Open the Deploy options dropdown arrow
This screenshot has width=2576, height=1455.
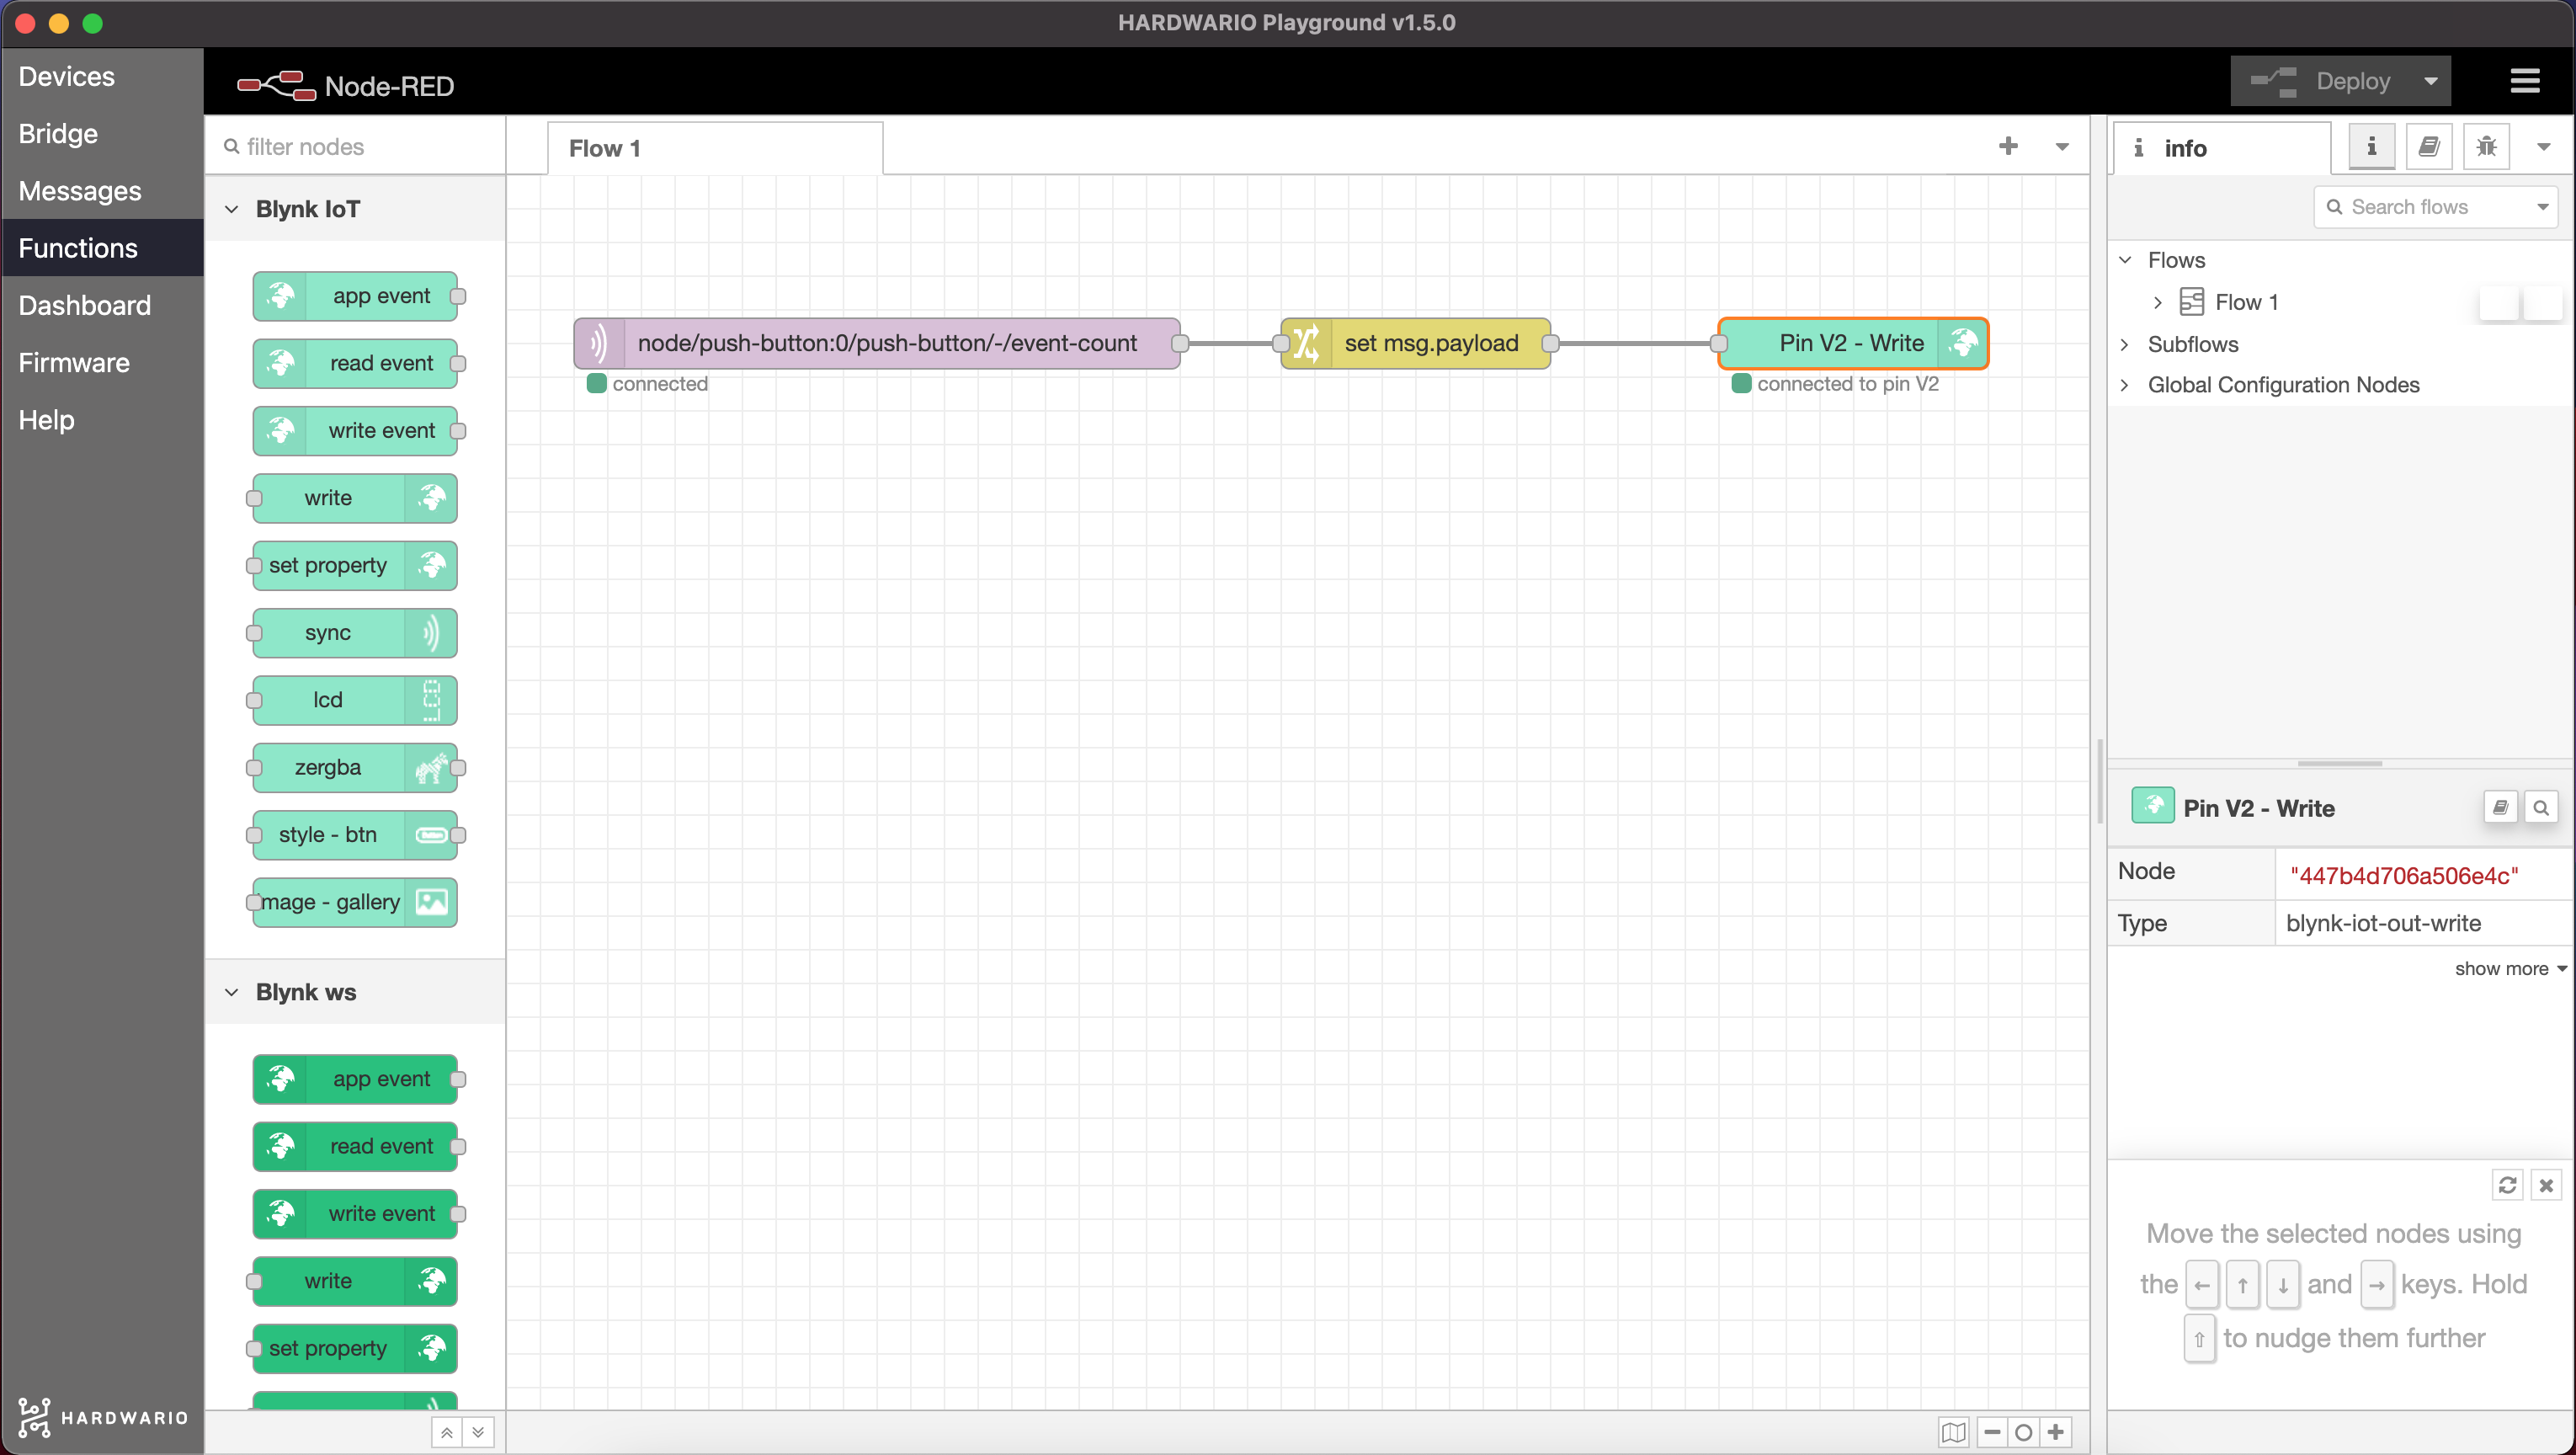pyautogui.click(x=2430, y=81)
